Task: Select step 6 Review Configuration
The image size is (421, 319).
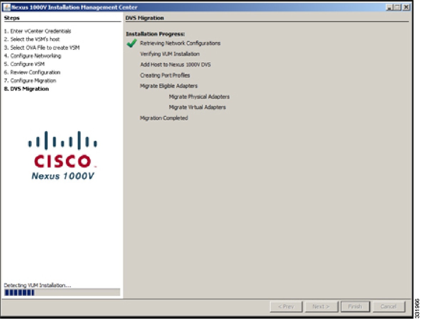Action: point(32,72)
